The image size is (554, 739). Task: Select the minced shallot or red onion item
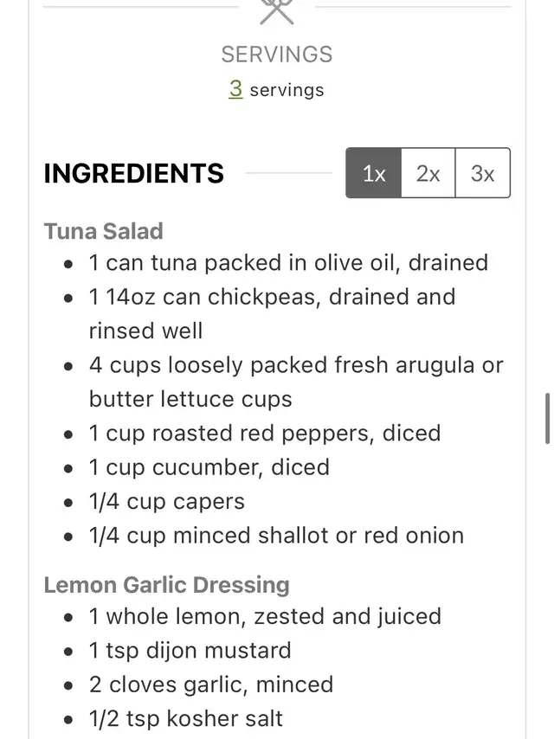[277, 536]
